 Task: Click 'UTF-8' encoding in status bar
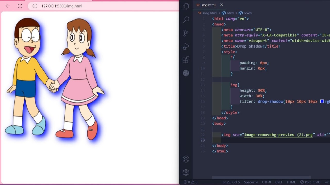[x=266, y=182]
